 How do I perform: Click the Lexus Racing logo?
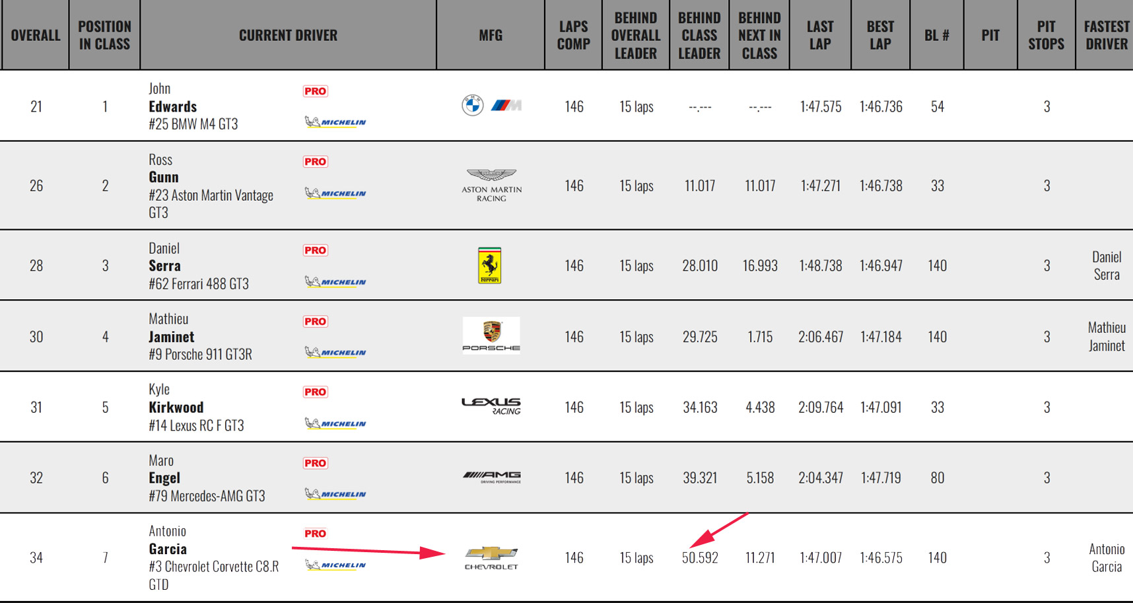point(491,406)
